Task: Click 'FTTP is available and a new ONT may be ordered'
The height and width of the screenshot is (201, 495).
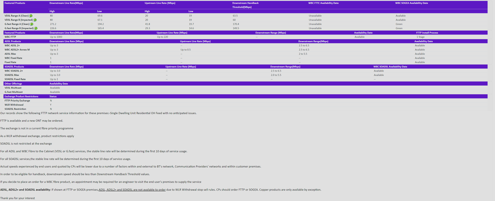Action: tap(32, 120)
